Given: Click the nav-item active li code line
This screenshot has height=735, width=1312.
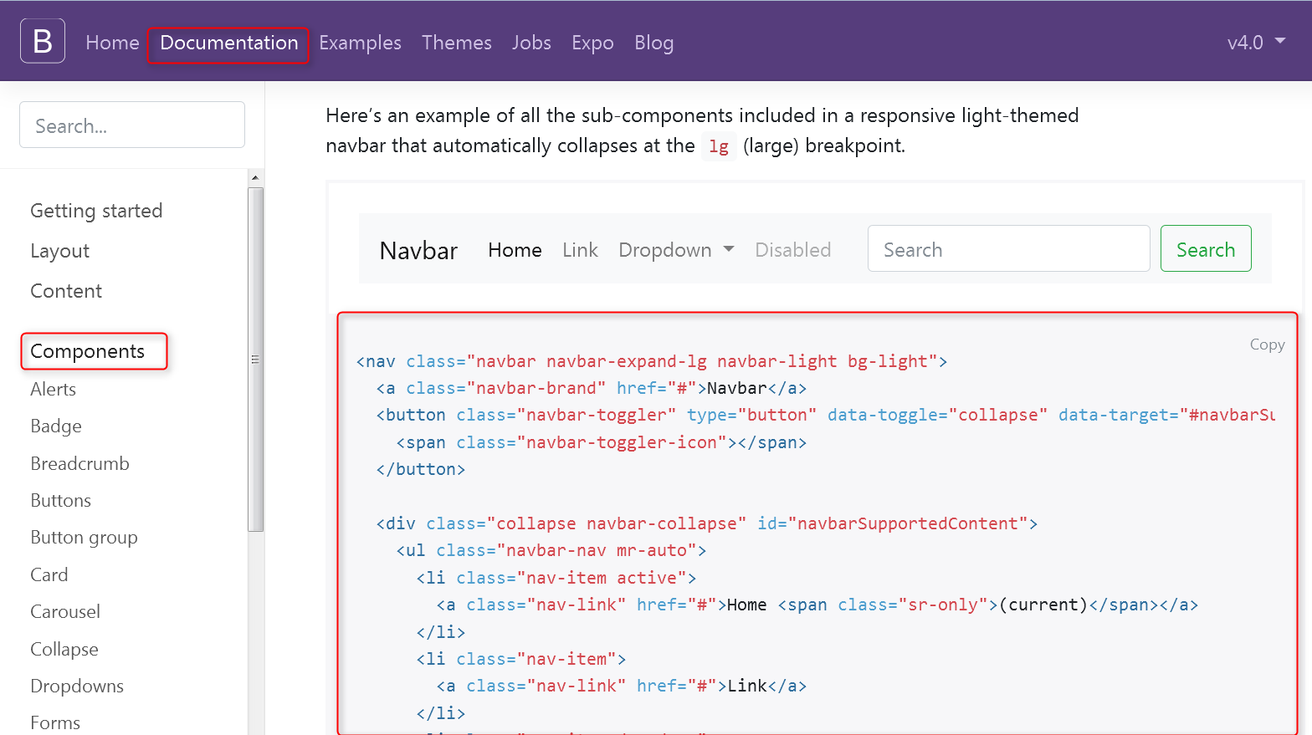Looking at the screenshot, I should point(556,578).
